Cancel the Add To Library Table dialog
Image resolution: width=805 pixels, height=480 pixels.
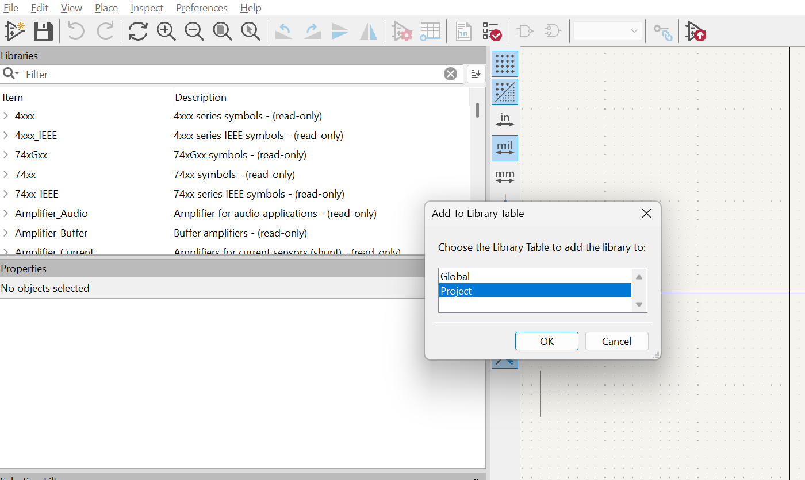click(x=616, y=341)
